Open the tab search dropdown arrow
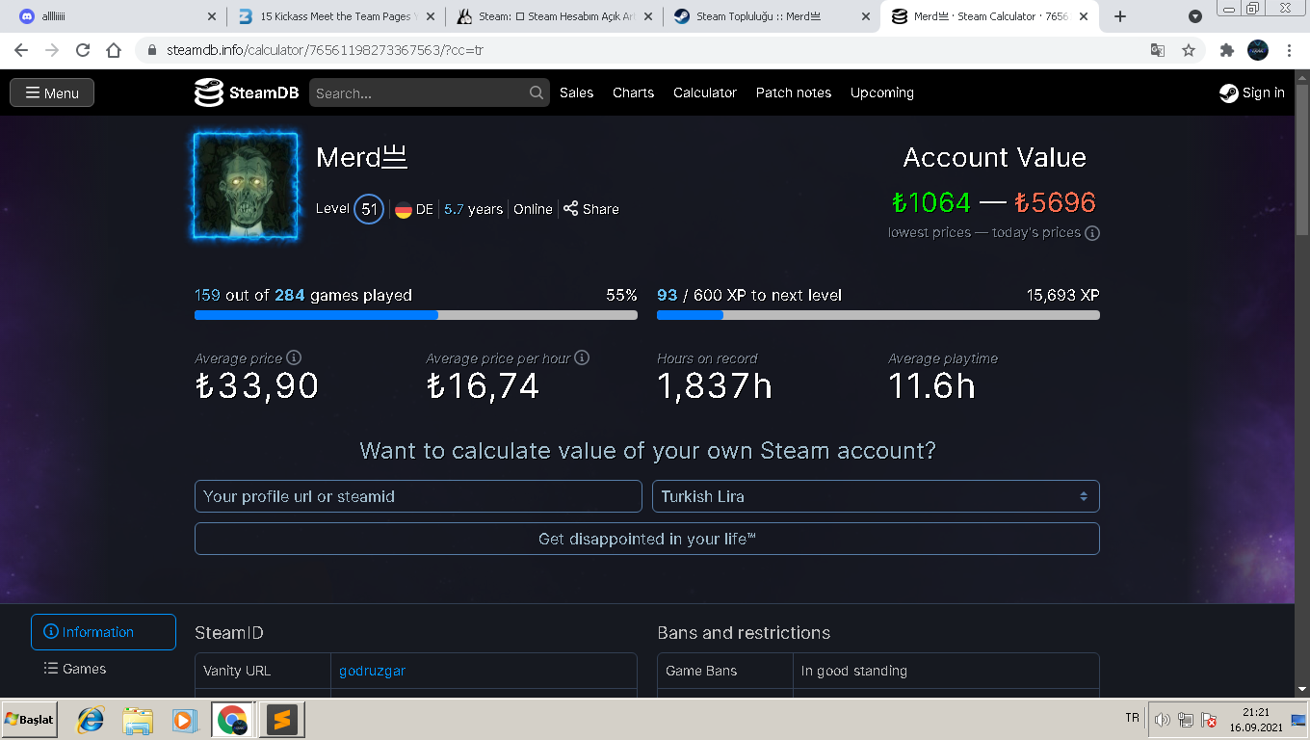The width and height of the screenshot is (1310, 740). [1195, 16]
